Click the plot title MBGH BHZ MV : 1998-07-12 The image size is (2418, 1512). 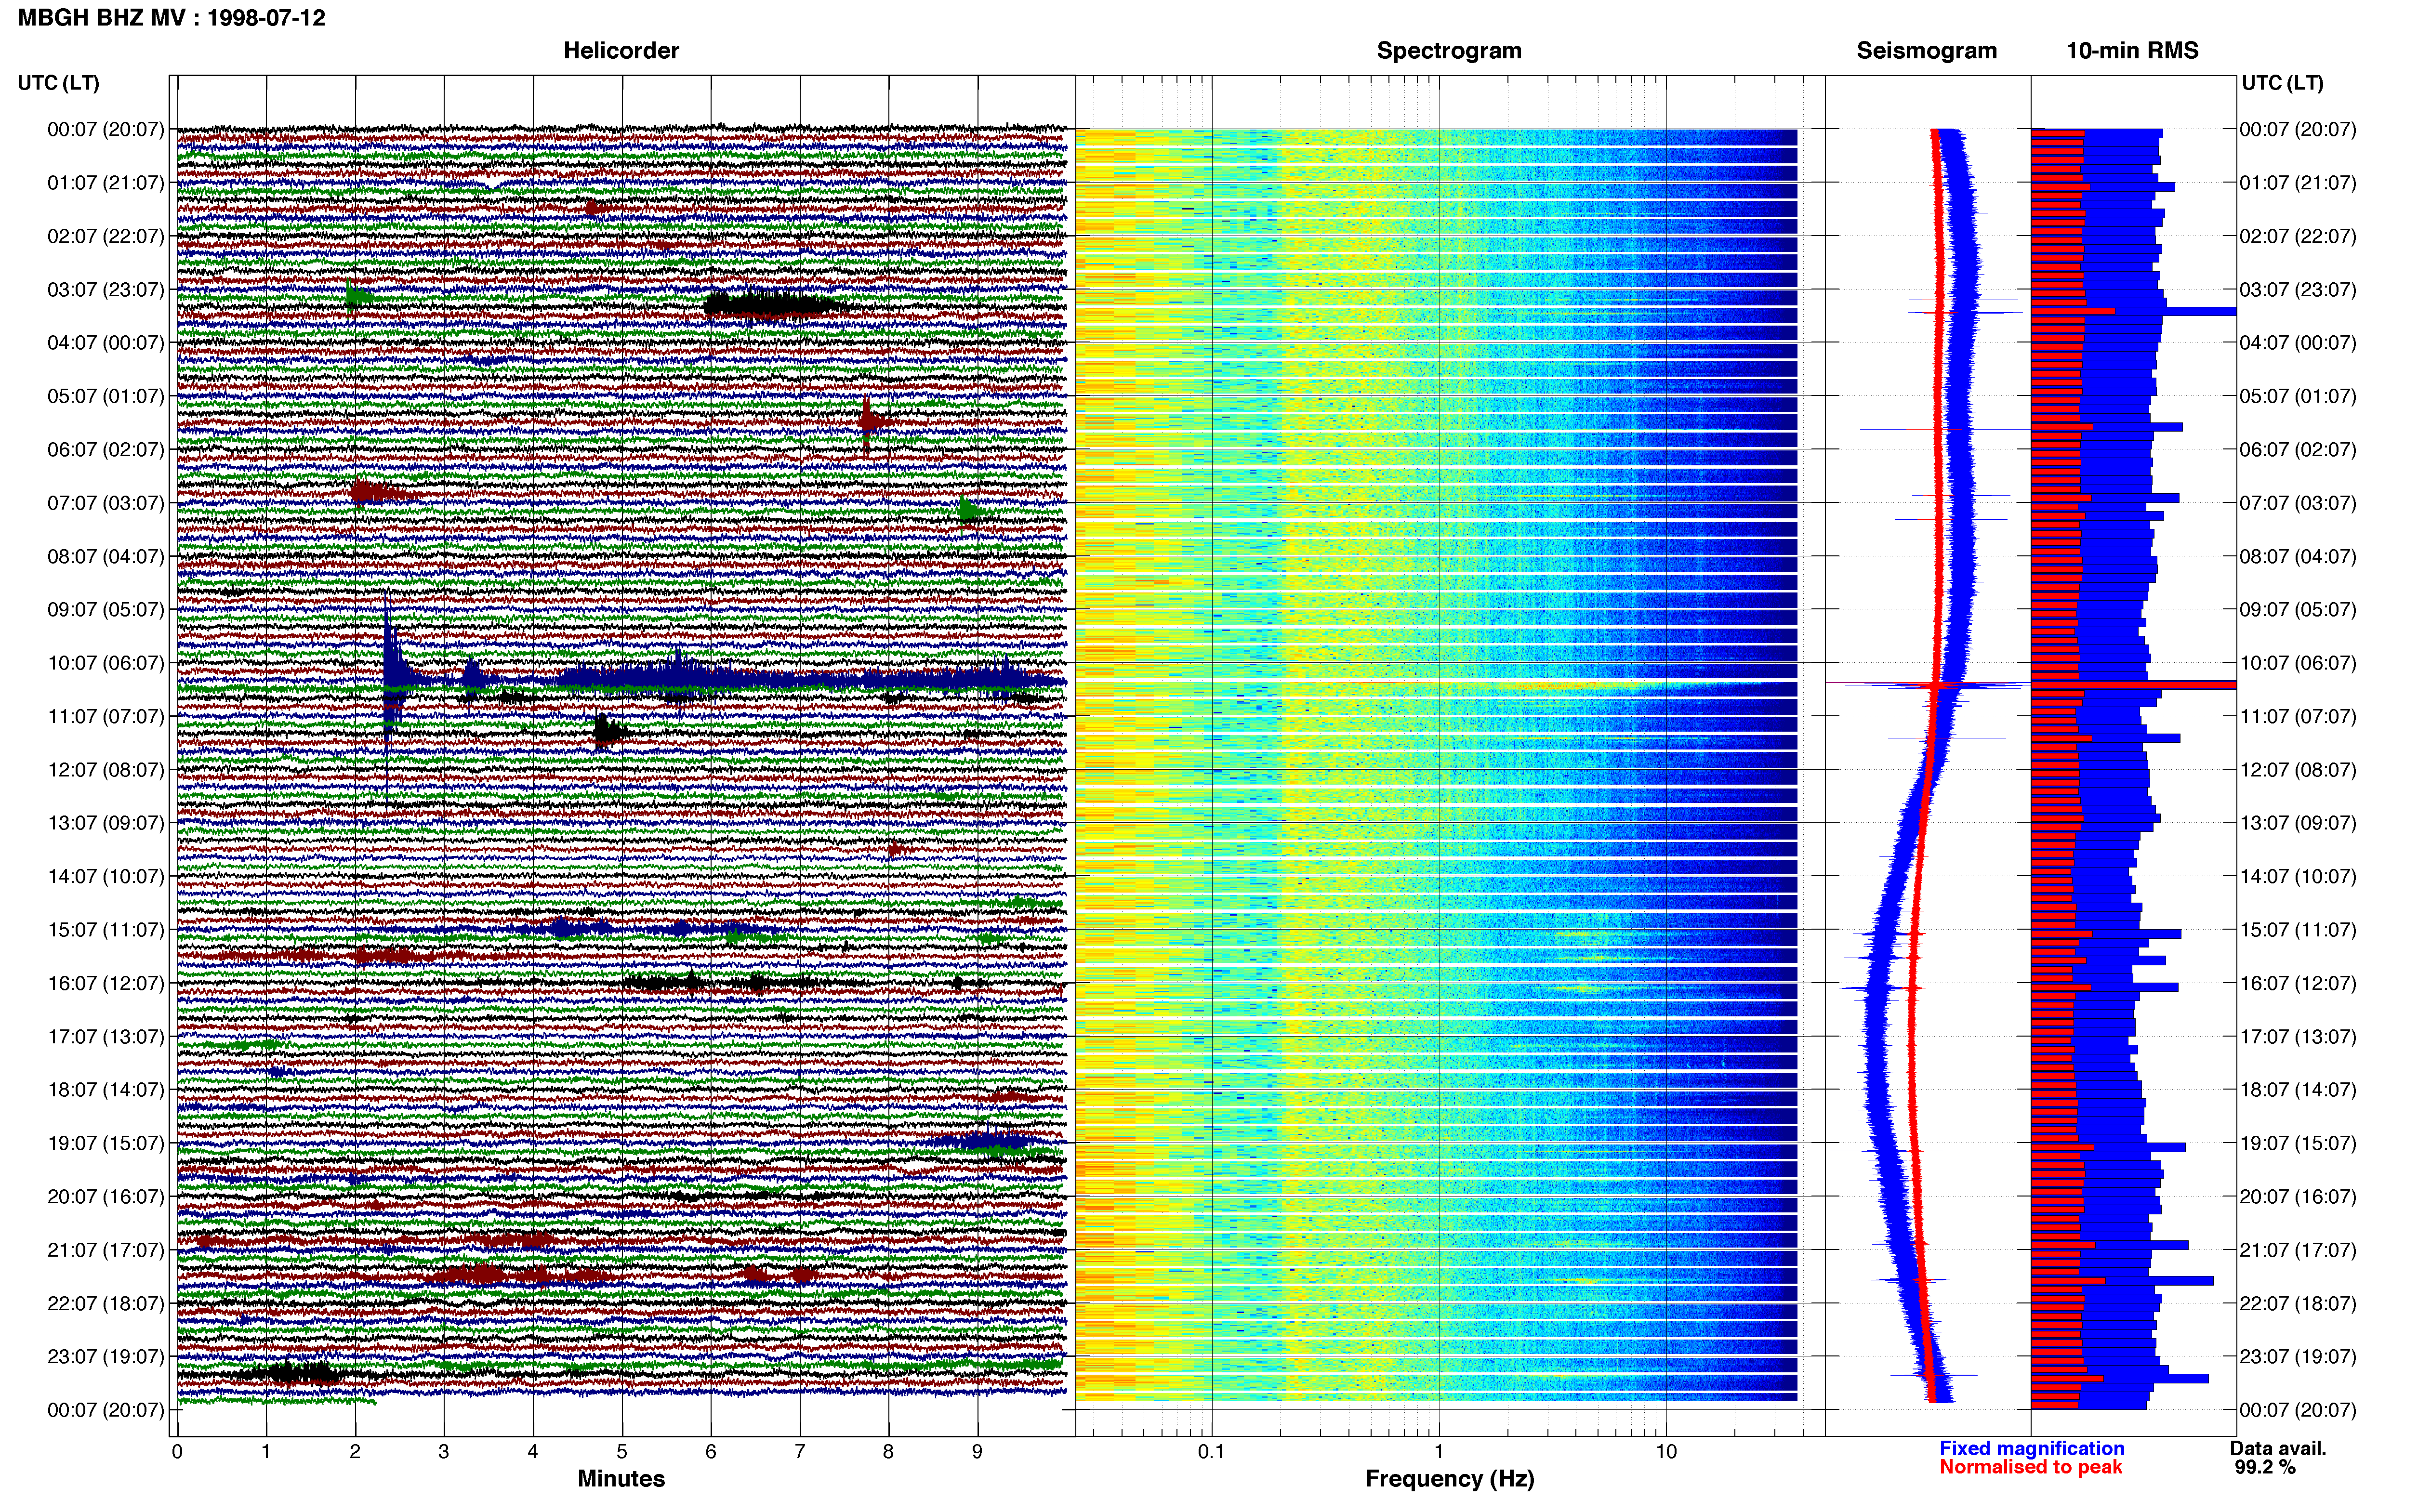click(171, 18)
